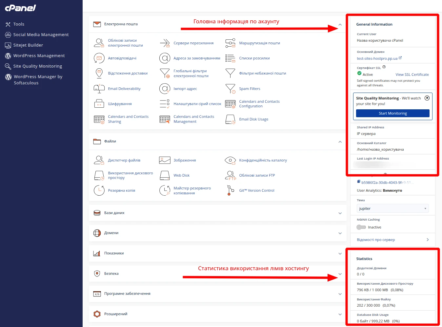Open the Автовідповідачі tool

click(99, 58)
